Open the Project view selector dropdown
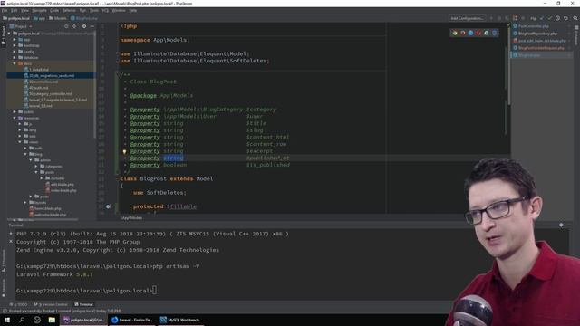Viewport: 580px width, 326px height. coord(21,26)
